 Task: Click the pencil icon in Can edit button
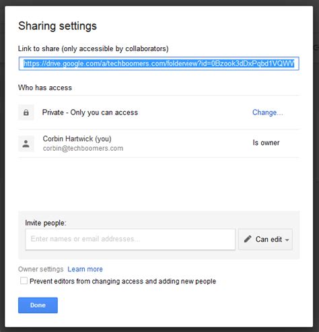click(248, 239)
